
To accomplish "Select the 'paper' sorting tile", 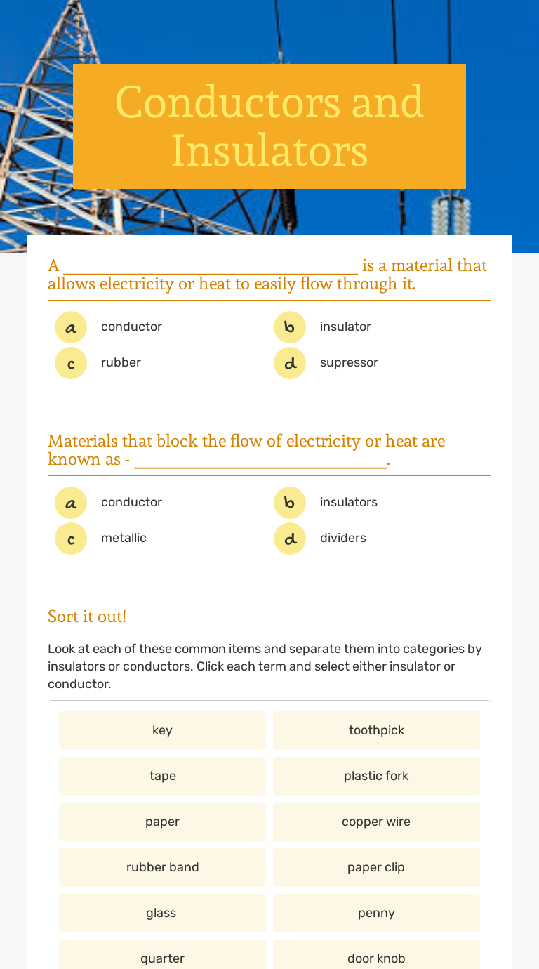I will (x=162, y=822).
